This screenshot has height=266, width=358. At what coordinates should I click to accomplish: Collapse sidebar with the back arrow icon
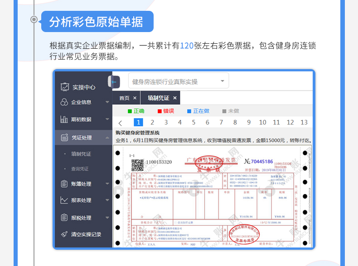coord(114,82)
